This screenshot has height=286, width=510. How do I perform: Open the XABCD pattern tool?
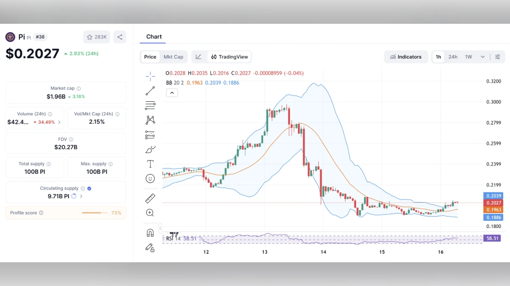(150, 120)
